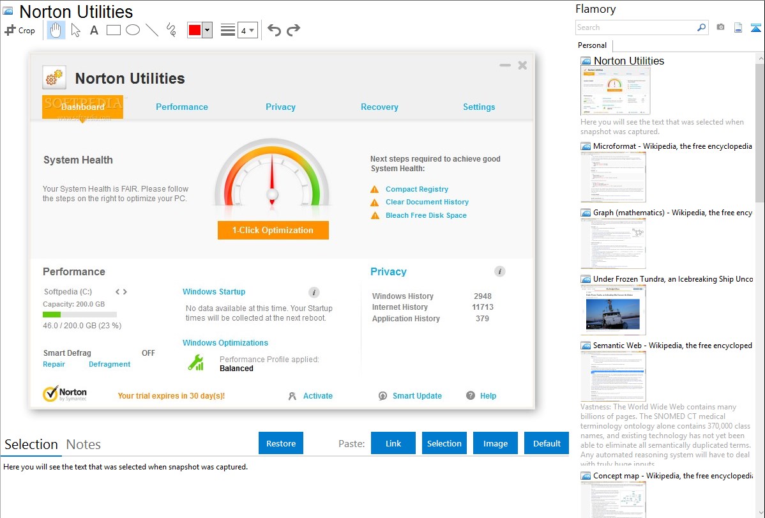Click the Smart Defrag OFF status
This screenshot has height=518, width=765.
click(148, 353)
